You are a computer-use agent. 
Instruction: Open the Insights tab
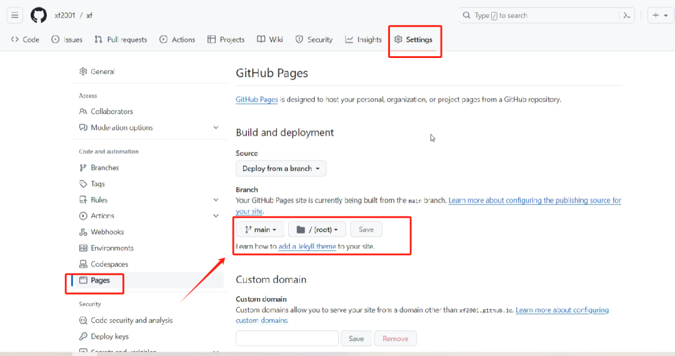[x=363, y=39]
